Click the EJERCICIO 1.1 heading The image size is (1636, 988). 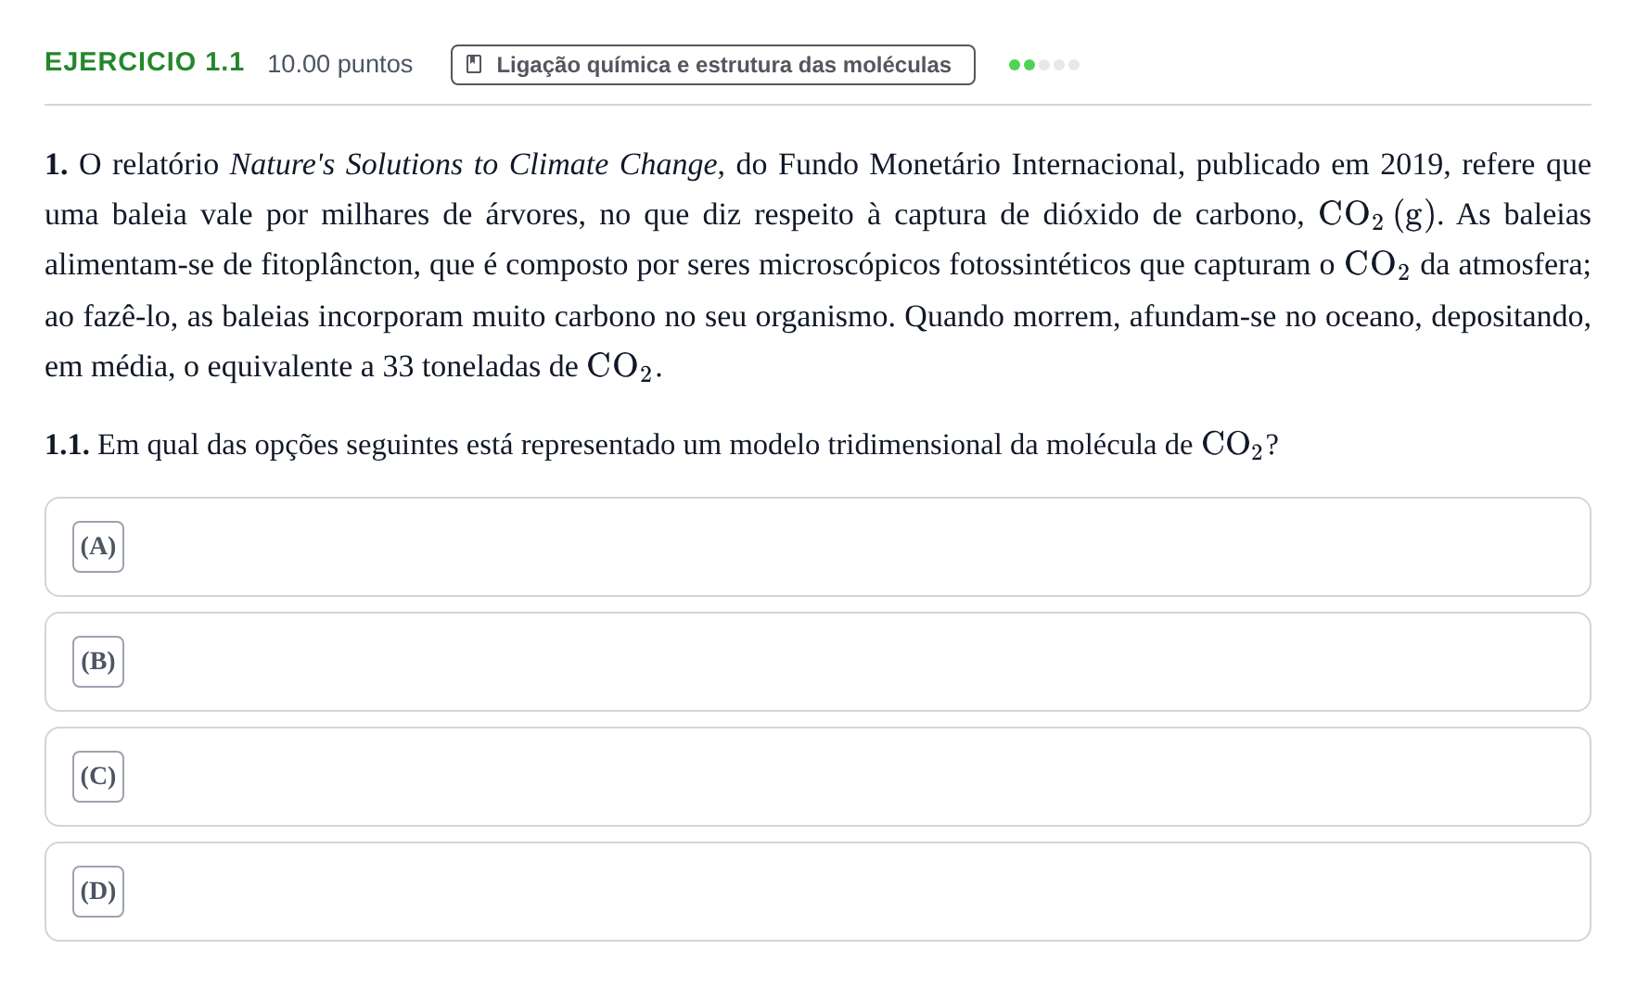coord(145,62)
